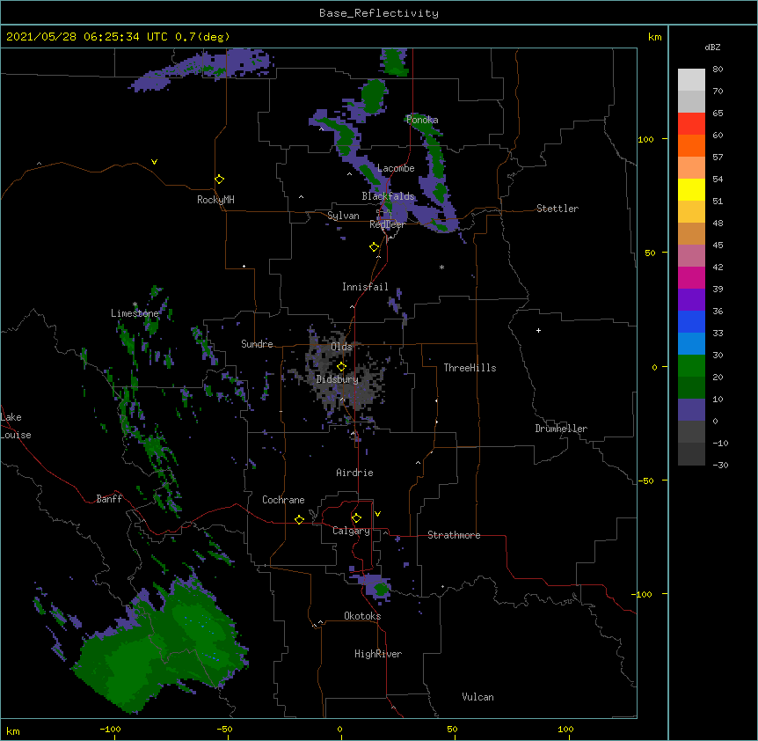Screen dimensions: 758x741
Task: Select the magenta 39-42 dBZ legend swatch
Action: [691, 277]
